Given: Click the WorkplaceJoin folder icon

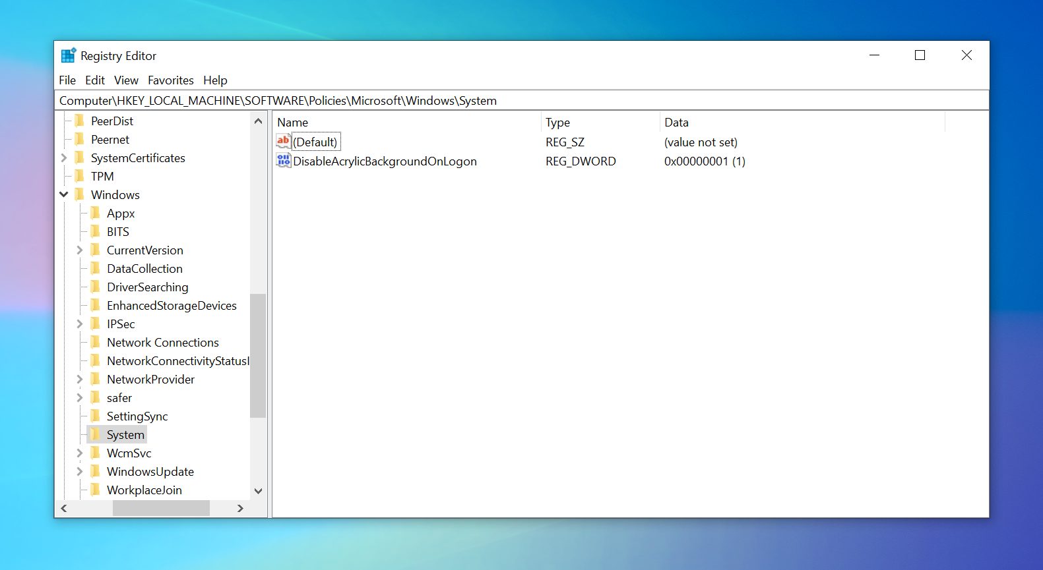Looking at the screenshot, I should [x=96, y=490].
